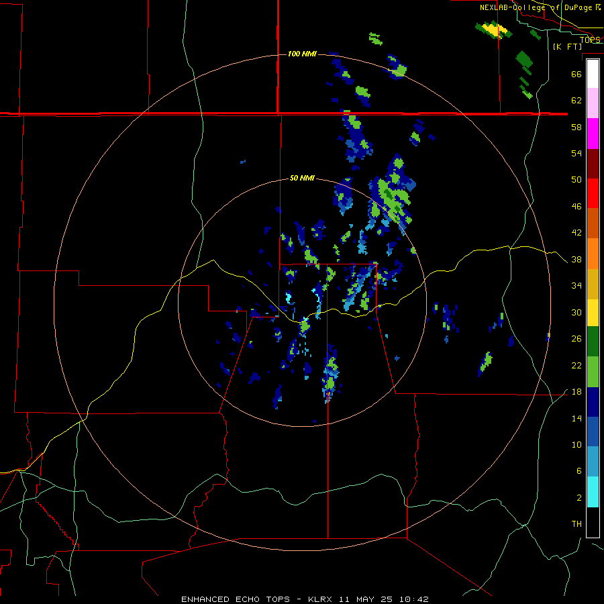Click the "34" legend value
The width and height of the screenshot is (604, 604).
point(576,286)
